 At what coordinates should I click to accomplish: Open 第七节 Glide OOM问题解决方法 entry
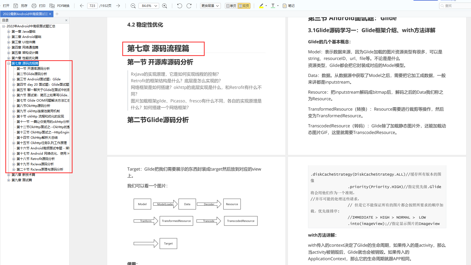(43, 101)
